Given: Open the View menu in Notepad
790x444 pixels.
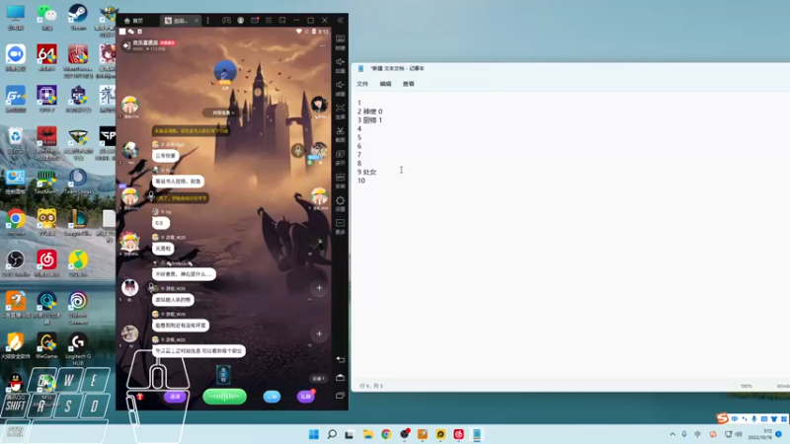Looking at the screenshot, I should tap(409, 84).
